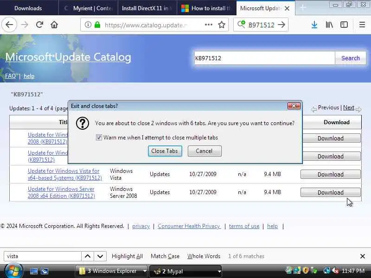Click the Download column header
The width and height of the screenshot is (371, 278).
(x=337, y=122)
